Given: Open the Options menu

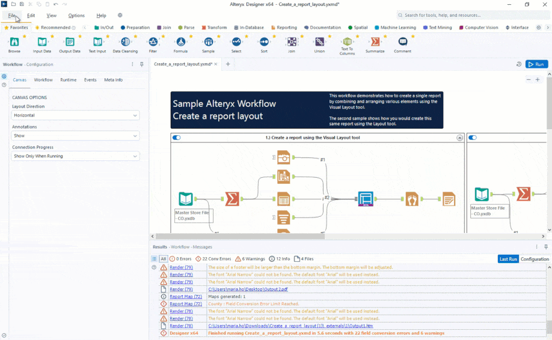Looking at the screenshot, I should 76,16.
